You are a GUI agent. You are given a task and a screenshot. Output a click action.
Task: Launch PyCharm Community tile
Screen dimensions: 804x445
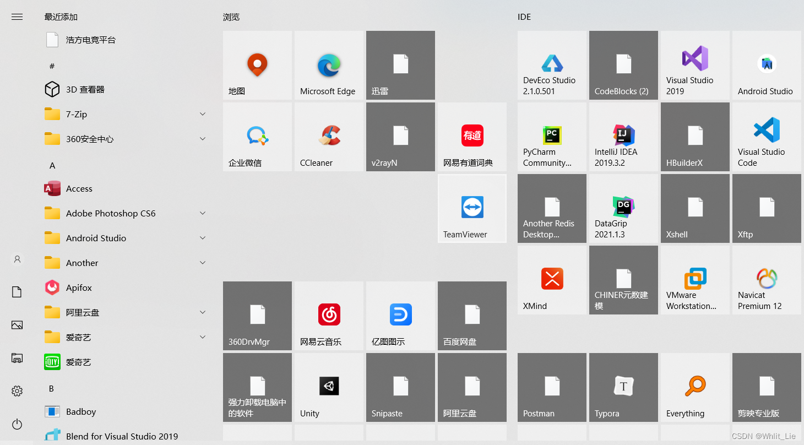point(552,137)
